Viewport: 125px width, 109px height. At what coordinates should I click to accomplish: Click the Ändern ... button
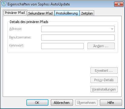tap(101, 46)
